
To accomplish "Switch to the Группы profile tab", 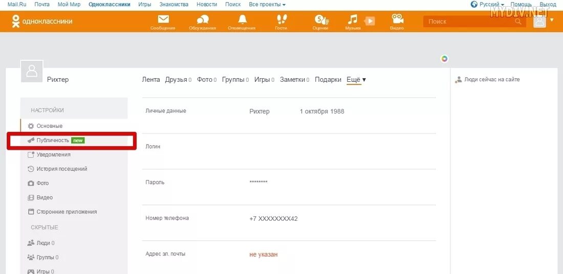I will [235, 80].
